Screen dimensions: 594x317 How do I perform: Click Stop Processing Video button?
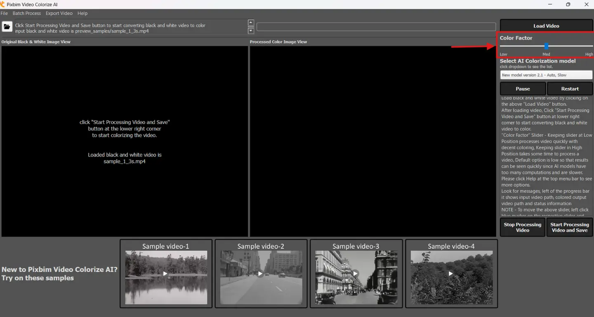click(523, 227)
